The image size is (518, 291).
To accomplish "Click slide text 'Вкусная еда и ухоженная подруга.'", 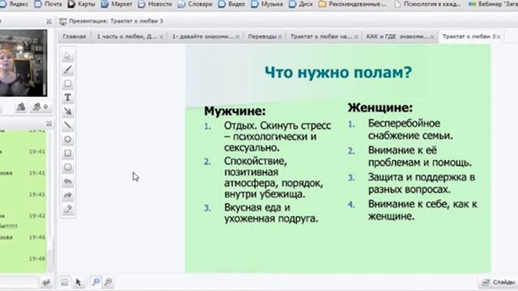I will point(271,213).
